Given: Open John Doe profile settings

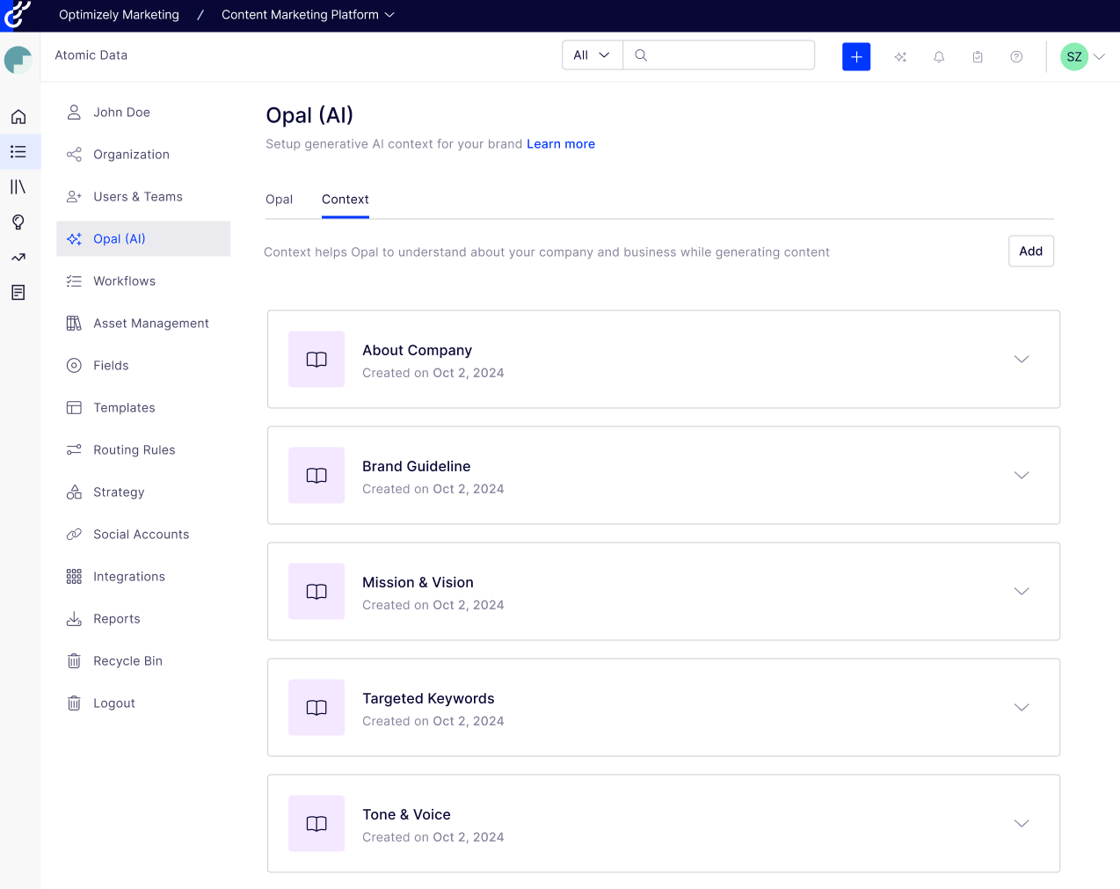Looking at the screenshot, I should pos(143,113).
